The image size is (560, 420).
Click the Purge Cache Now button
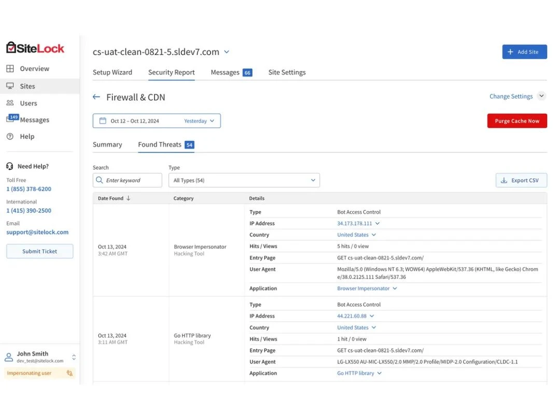click(517, 121)
